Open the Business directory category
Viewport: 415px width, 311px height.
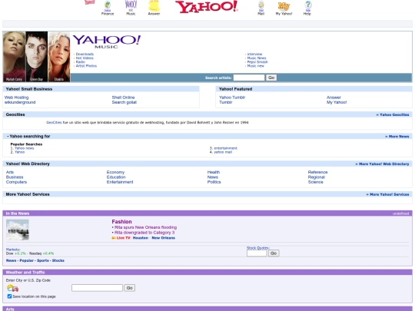click(15, 177)
